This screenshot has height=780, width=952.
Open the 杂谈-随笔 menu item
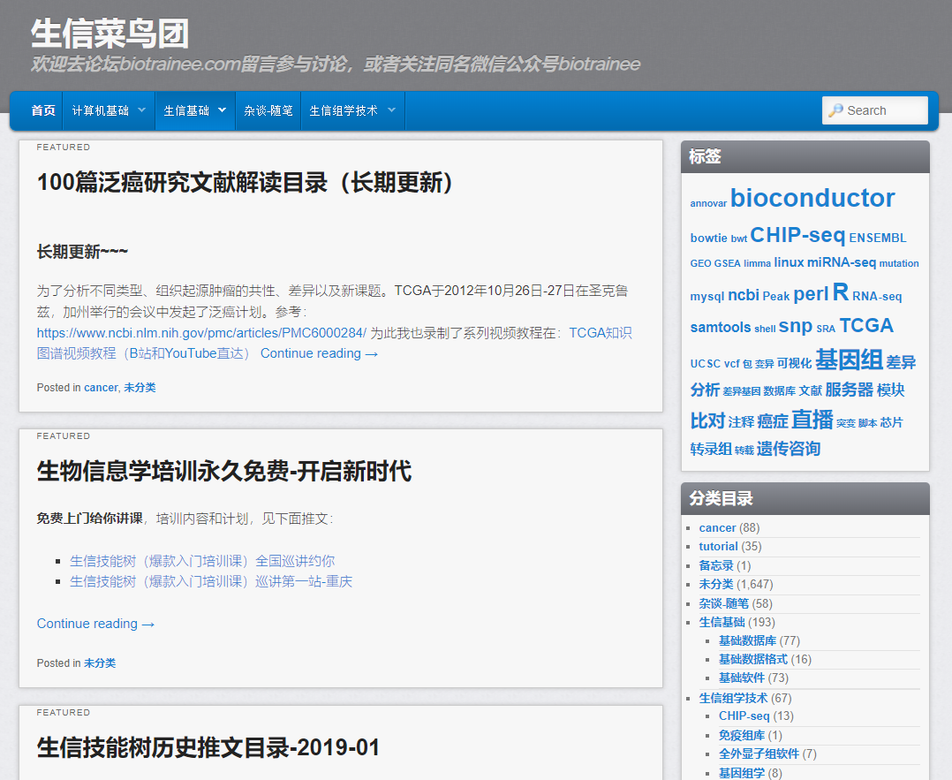[268, 110]
